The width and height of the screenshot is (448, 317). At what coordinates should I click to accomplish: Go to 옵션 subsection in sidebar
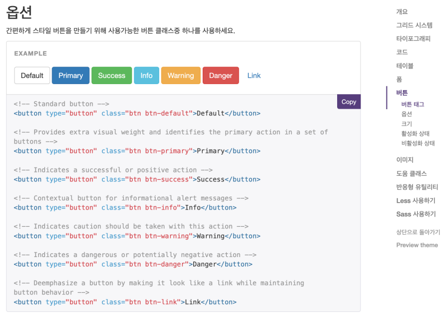tap(407, 114)
